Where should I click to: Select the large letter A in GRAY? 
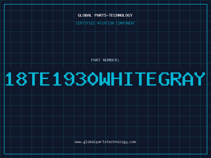pyautogui.click(x=188, y=79)
